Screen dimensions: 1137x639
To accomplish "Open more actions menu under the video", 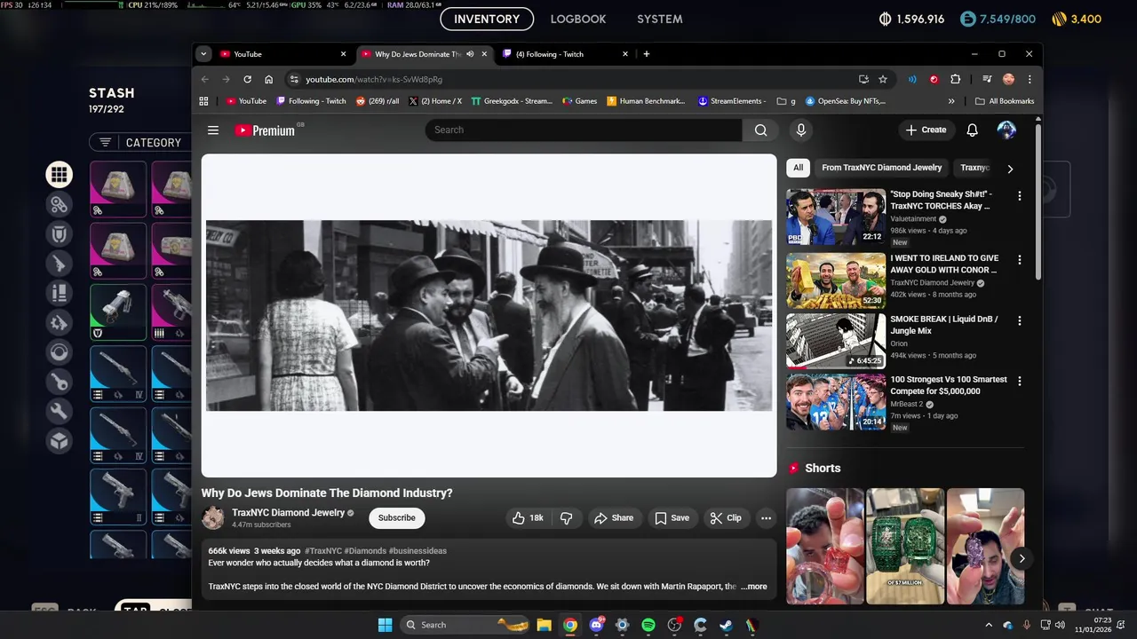I will [766, 517].
